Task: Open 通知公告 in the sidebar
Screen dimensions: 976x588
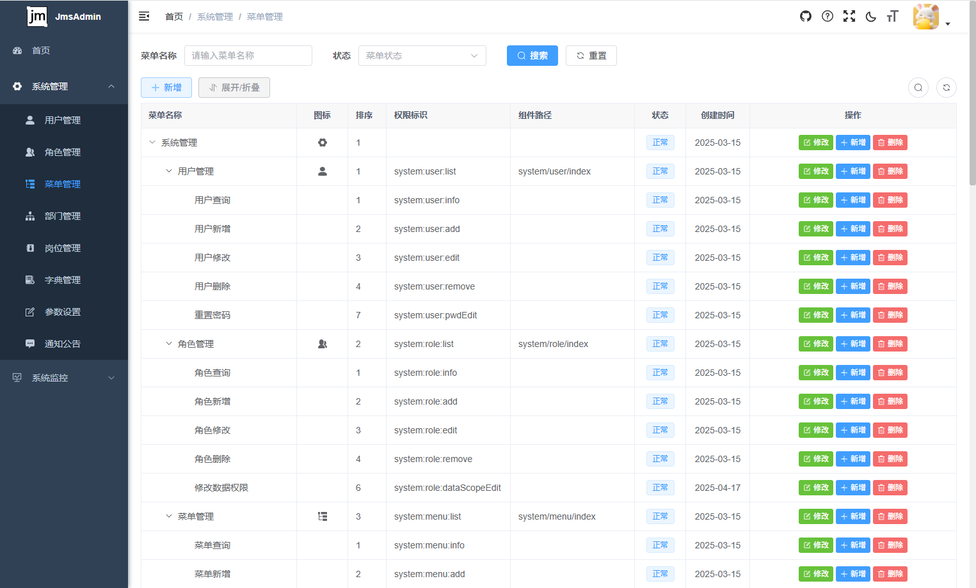Action: 64,344
